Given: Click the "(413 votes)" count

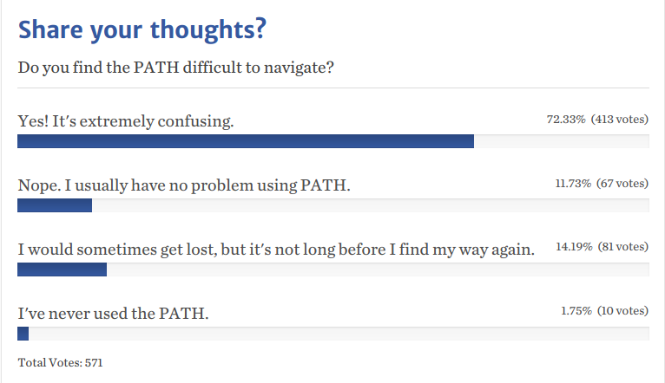Looking at the screenshot, I should (x=620, y=119).
